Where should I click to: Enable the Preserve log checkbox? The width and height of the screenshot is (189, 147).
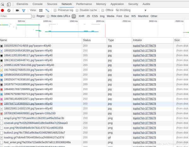[55, 10]
